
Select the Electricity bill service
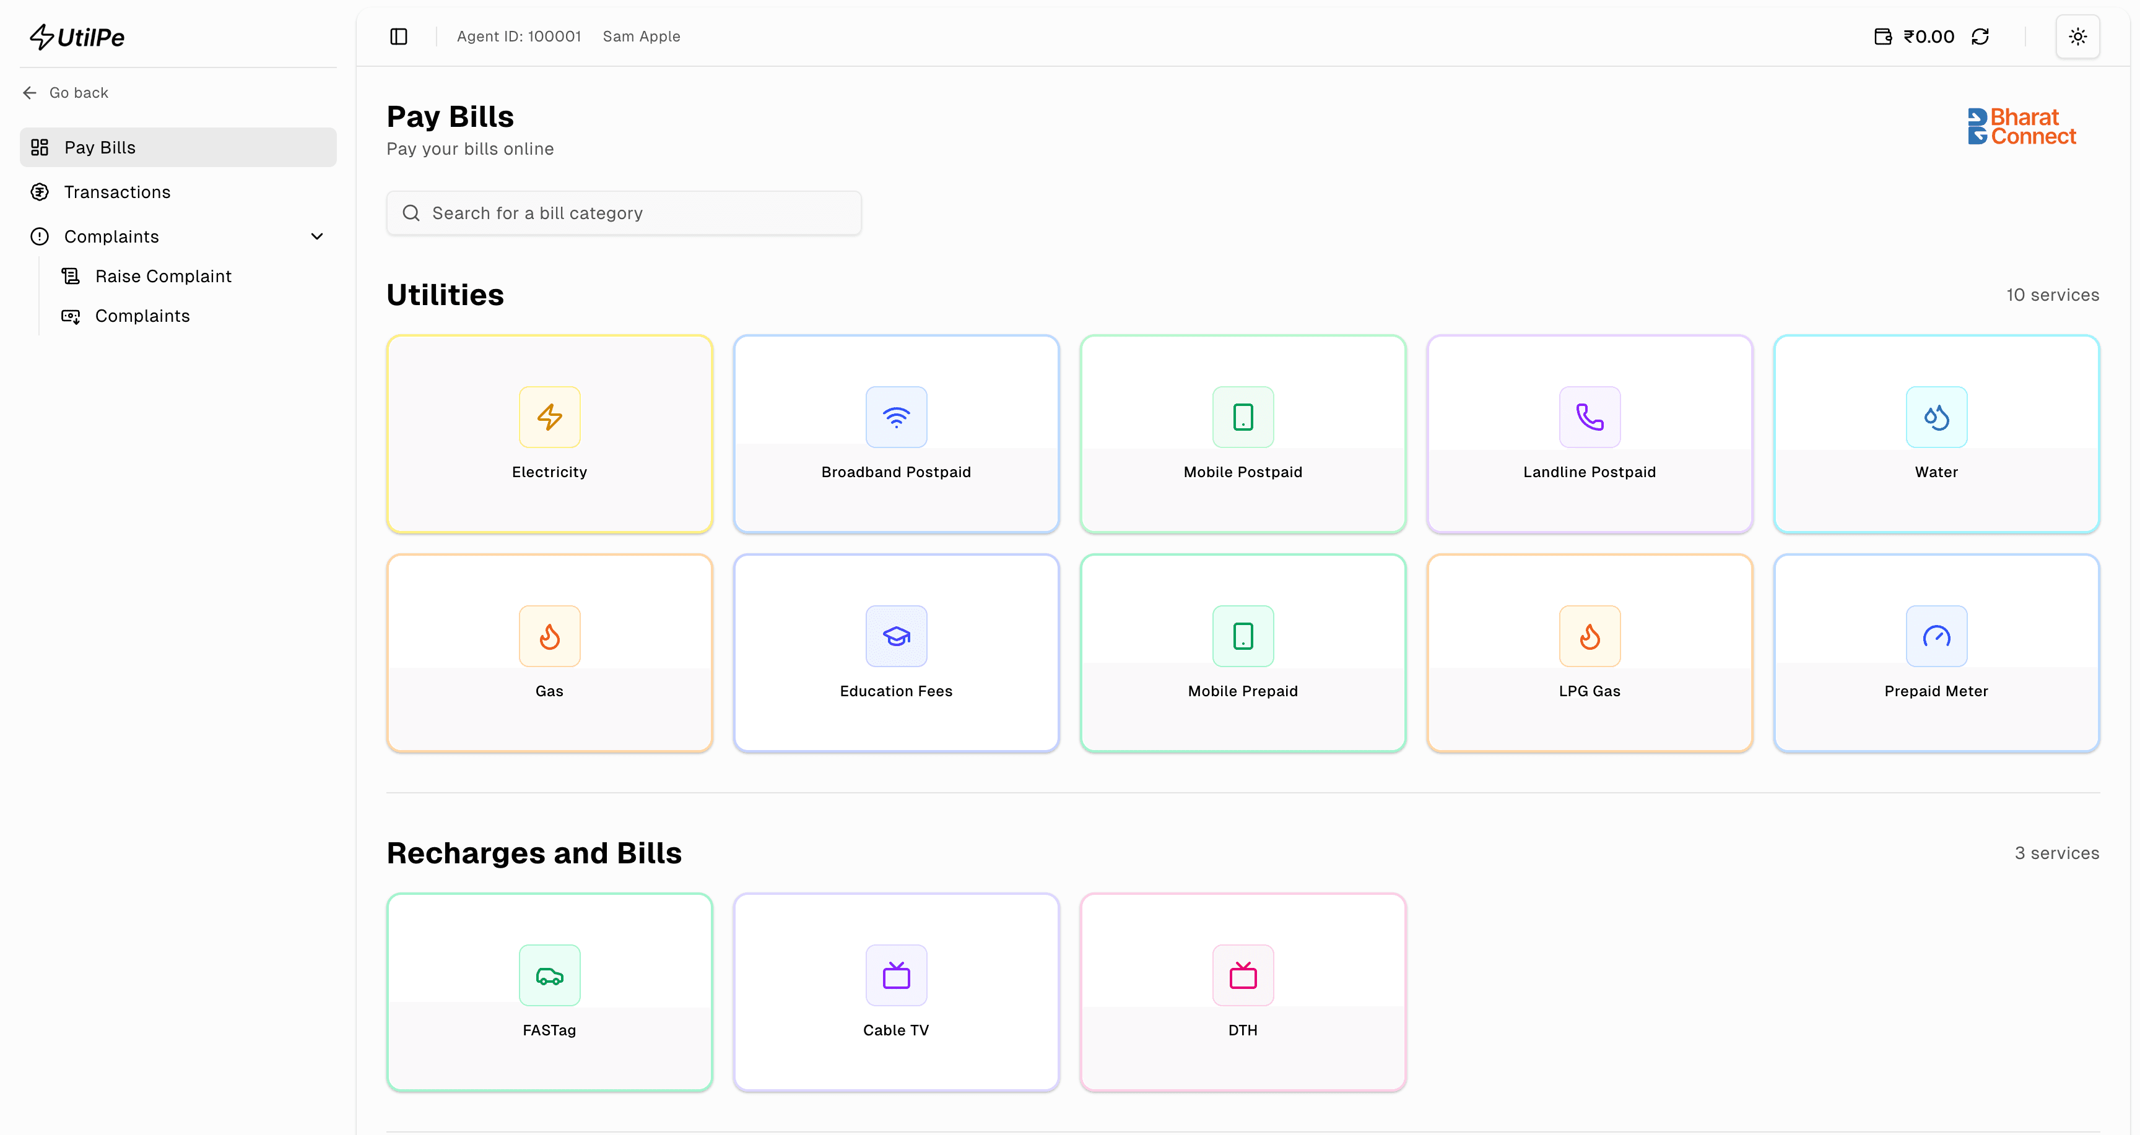coord(549,433)
